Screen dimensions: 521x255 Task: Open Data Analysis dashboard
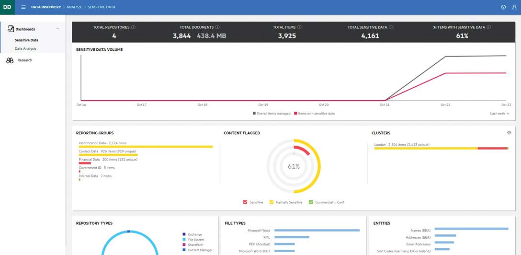click(25, 49)
